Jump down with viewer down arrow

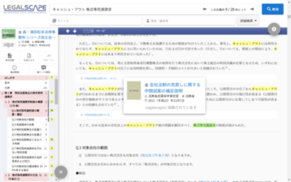point(75,31)
